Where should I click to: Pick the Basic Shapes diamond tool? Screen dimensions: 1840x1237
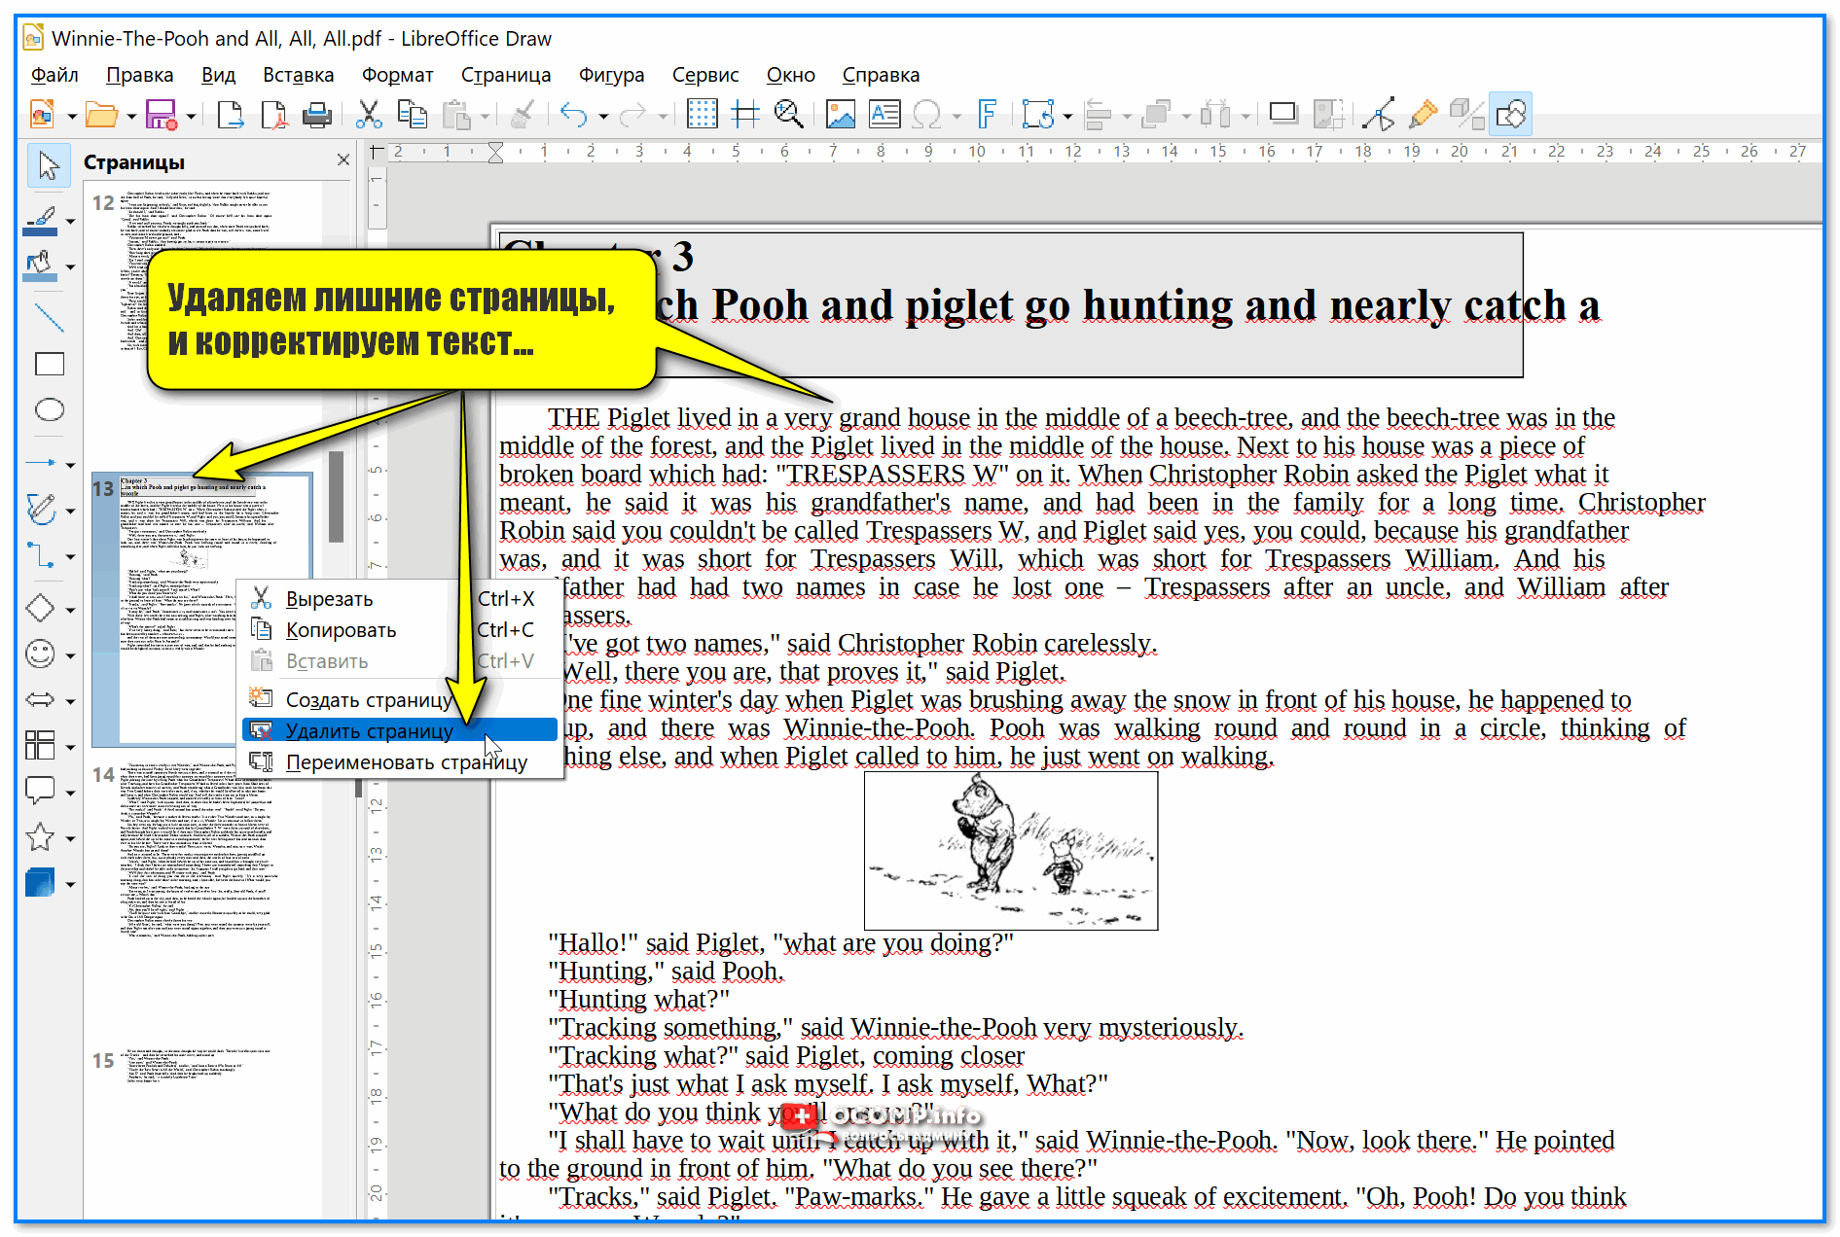tap(40, 609)
